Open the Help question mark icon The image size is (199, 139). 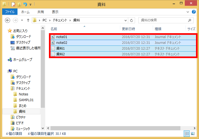194,12
